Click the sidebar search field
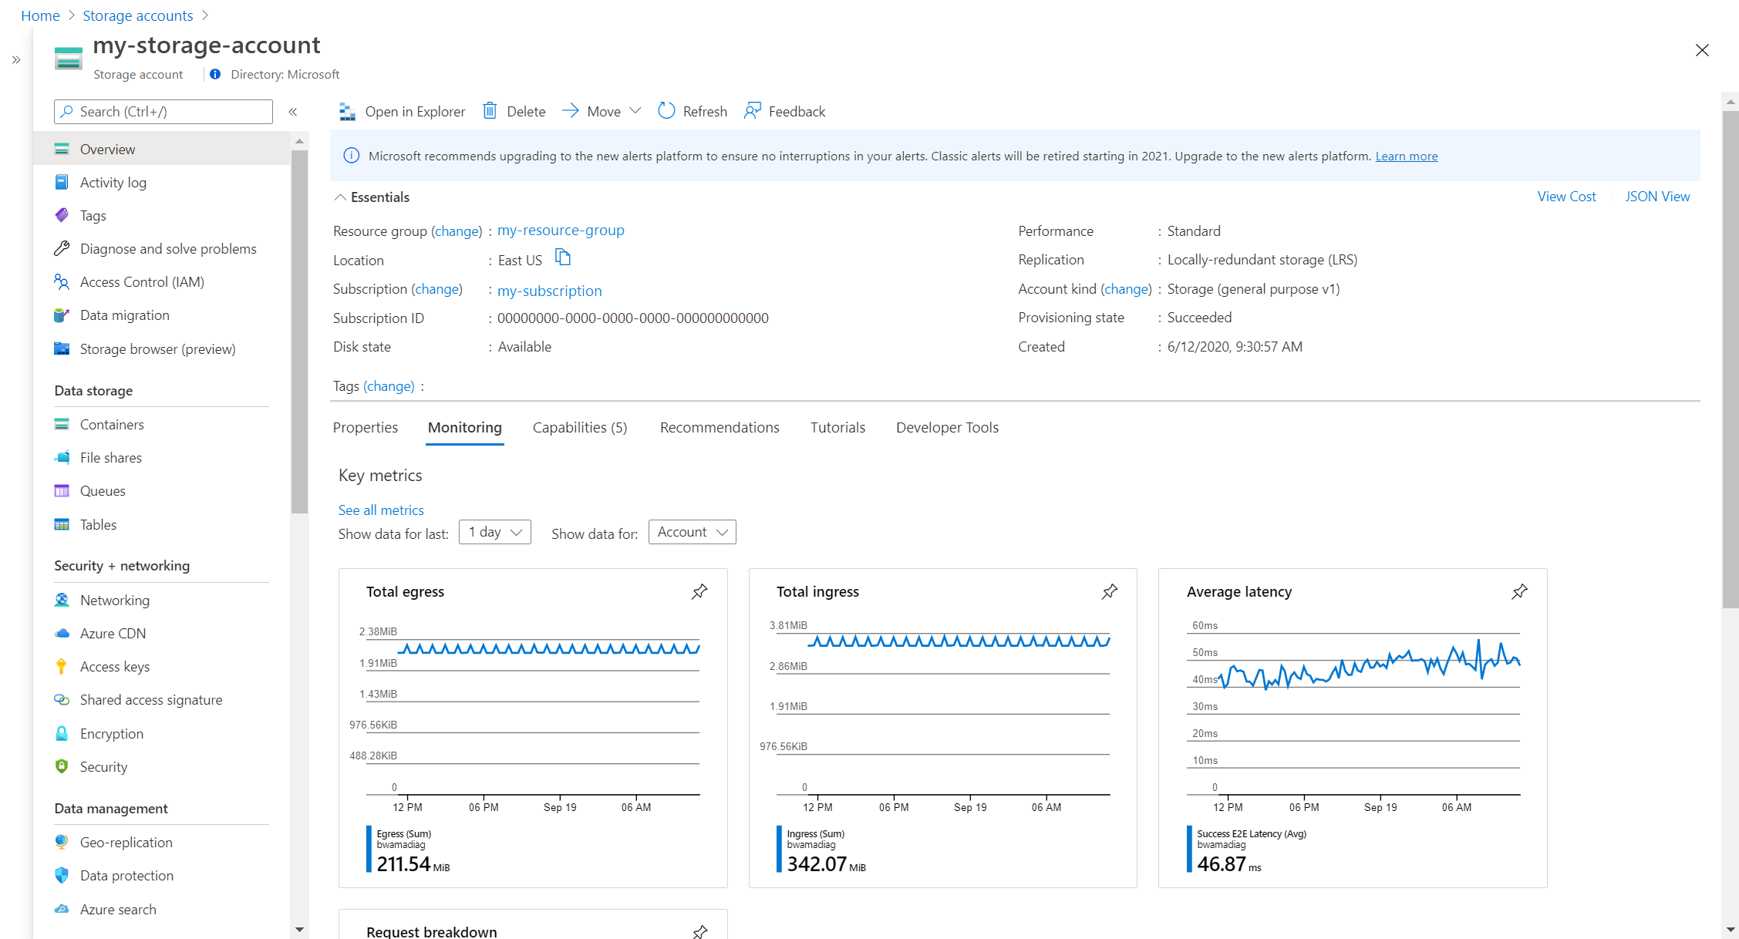This screenshot has height=939, width=1739. pos(163,112)
